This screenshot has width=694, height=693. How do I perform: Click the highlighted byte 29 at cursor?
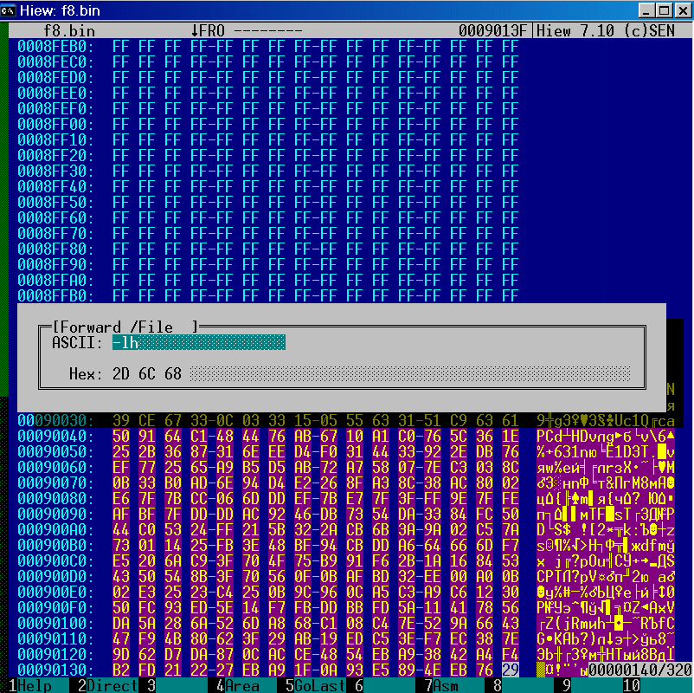point(510,670)
